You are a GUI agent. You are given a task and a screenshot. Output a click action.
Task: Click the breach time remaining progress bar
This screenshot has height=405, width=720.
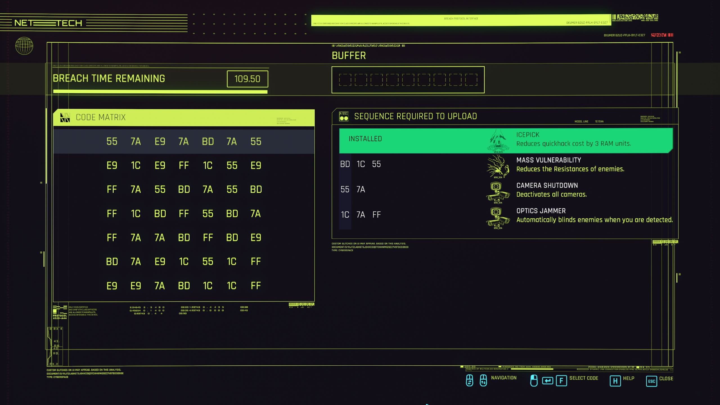pos(160,92)
